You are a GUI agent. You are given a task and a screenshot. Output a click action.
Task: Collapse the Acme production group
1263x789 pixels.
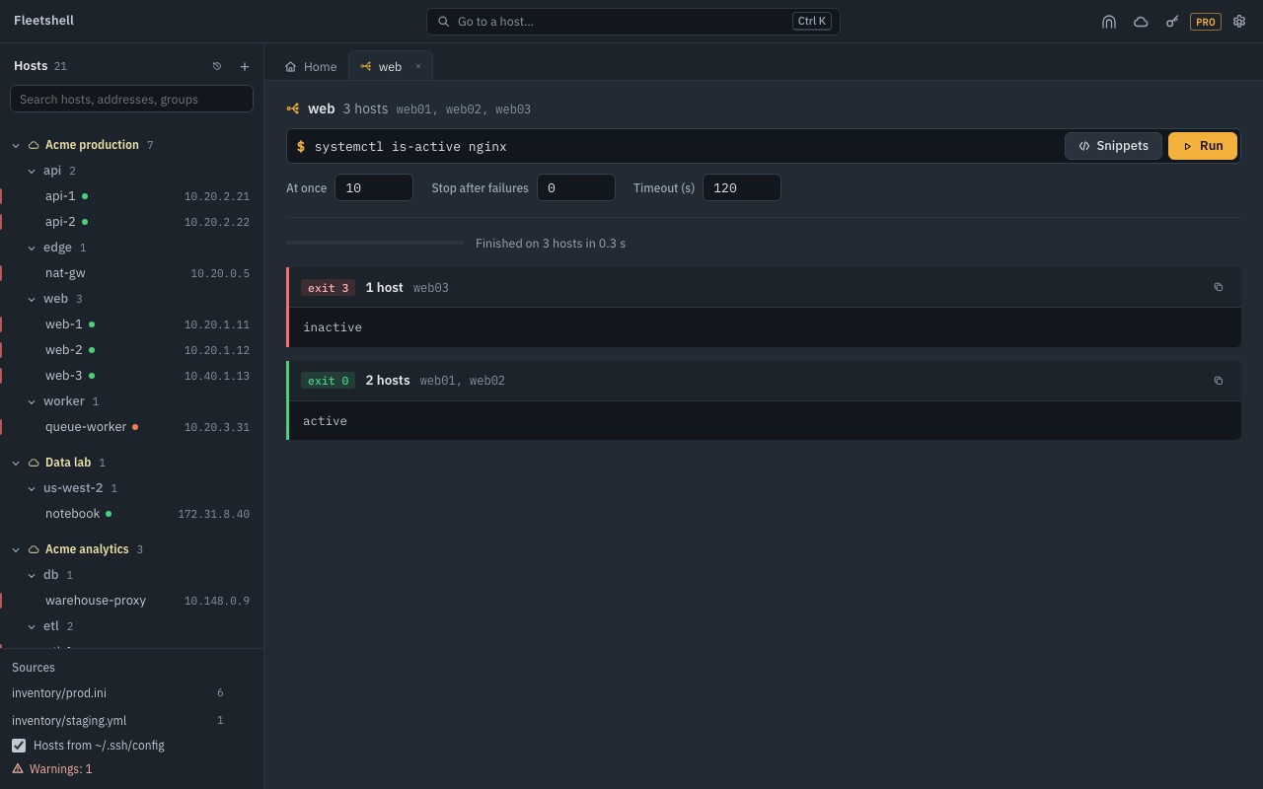point(16,145)
